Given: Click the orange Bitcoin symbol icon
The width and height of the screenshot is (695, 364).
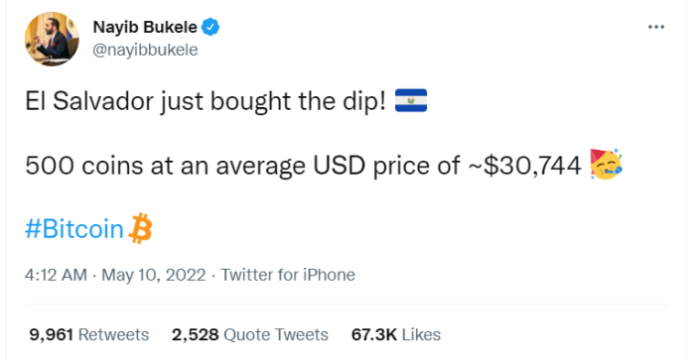Looking at the screenshot, I should click(140, 228).
